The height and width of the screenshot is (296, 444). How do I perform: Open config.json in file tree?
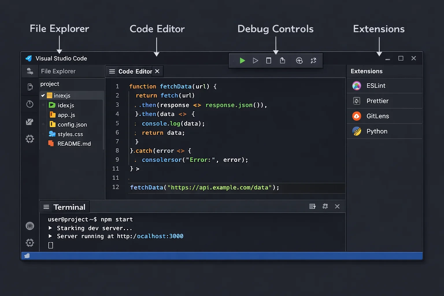(68, 124)
